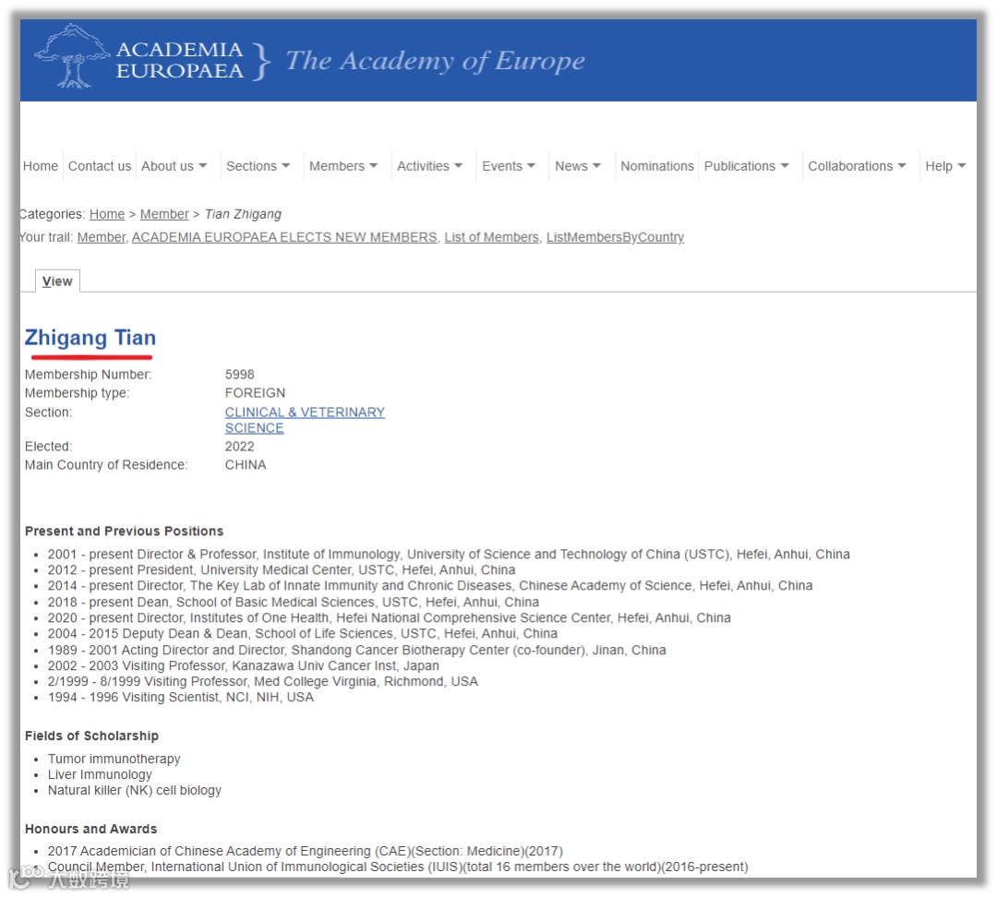
Task: Click the Present and Previous Positions heading
Action: tap(124, 531)
